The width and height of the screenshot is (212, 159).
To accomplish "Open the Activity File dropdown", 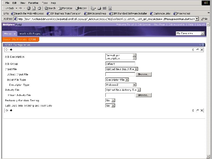I will 123,90.
